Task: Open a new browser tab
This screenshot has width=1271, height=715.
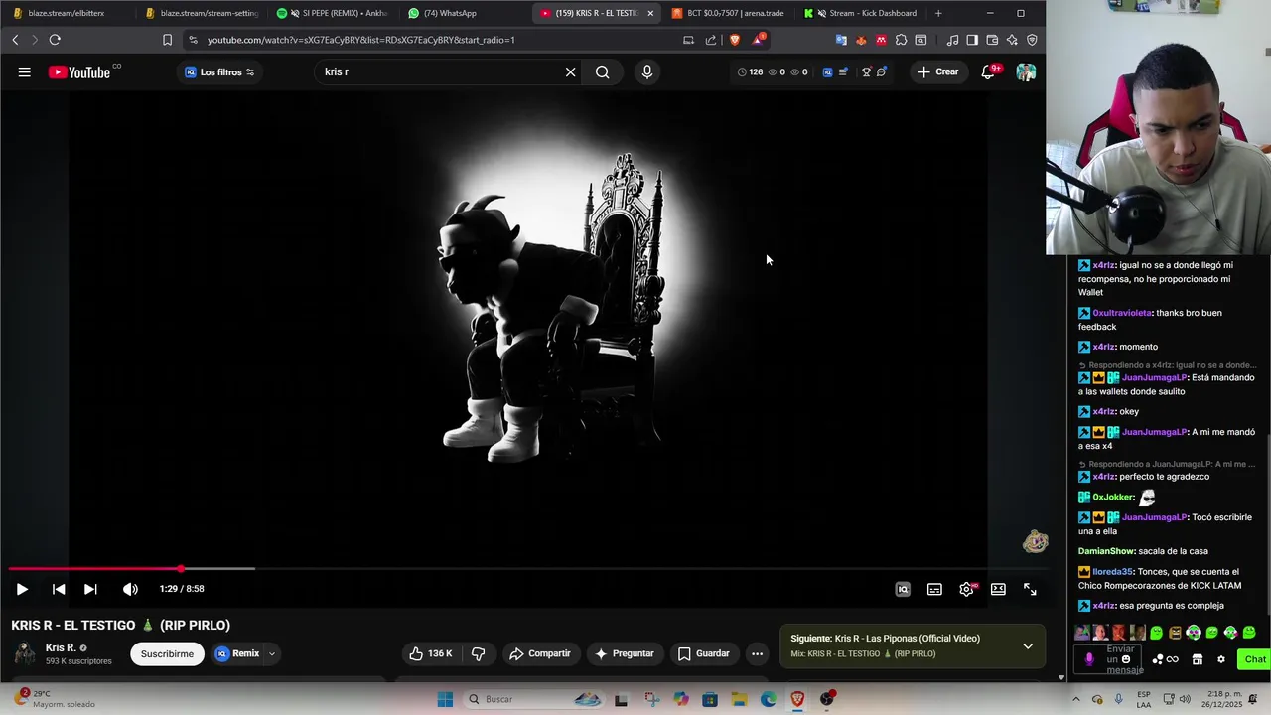Action: pos(938,13)
